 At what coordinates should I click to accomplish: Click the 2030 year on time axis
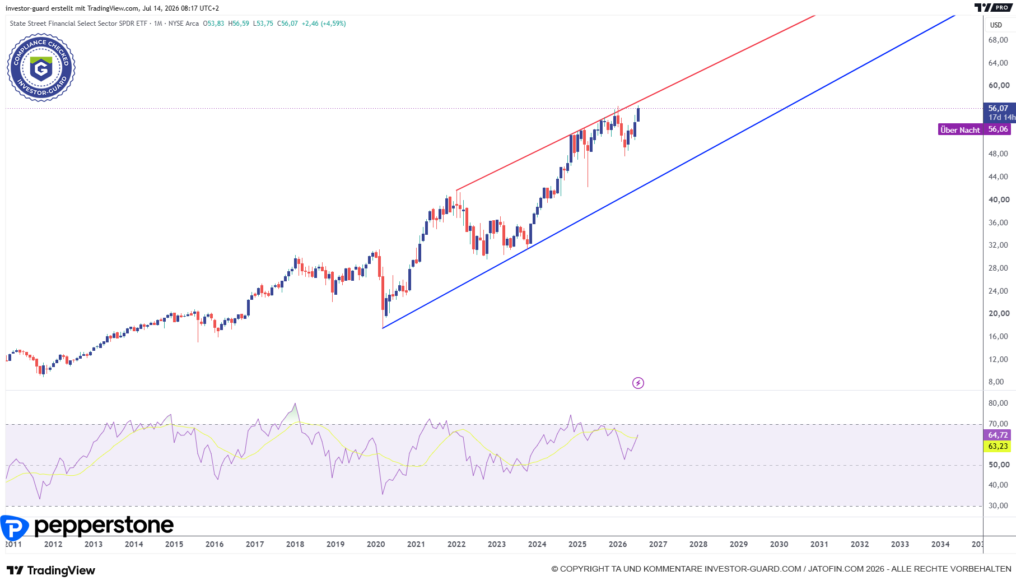(779, 544)
